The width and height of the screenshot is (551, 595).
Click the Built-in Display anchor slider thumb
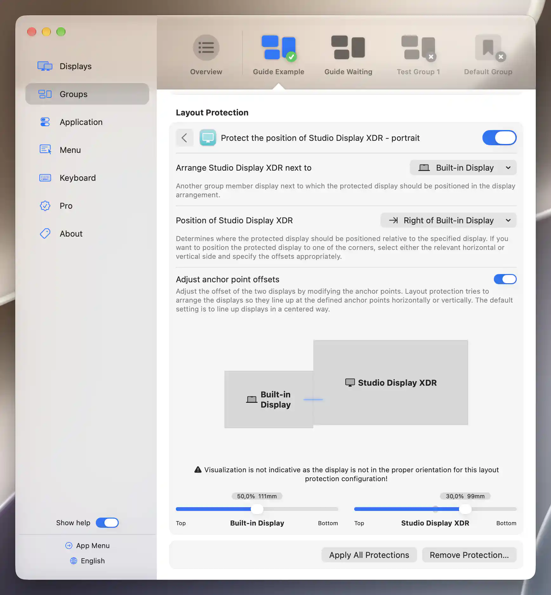click(x=257, y=509)
